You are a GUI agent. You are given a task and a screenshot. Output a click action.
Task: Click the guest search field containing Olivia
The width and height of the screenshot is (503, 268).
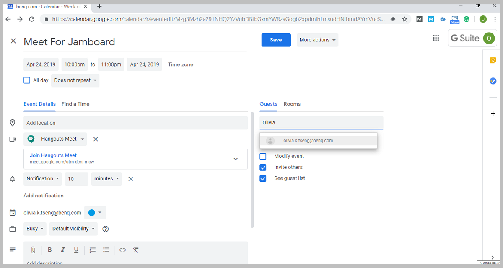click(322, 123)
